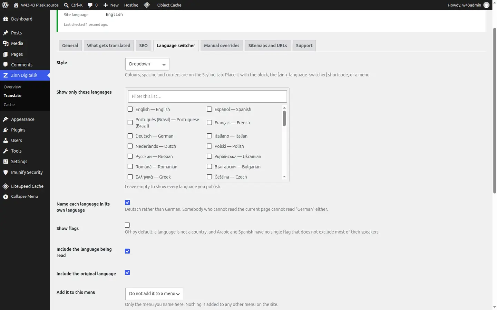Check the English — English language box
This screenshot has height=310, width=497.
tap(130, 109)
